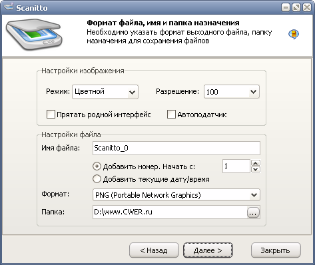Toggle the Автоподатчик checkbox
315x265 pixels.
point(171,115)
